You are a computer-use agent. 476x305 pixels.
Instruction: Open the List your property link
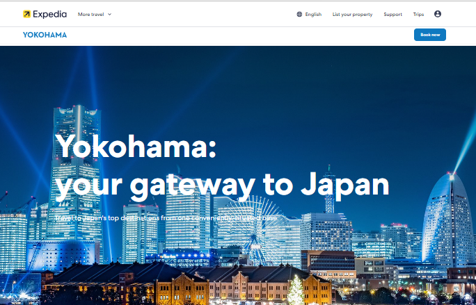coord(352,15)
